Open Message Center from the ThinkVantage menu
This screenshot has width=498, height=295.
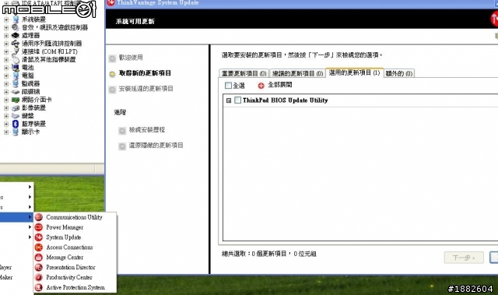[65, 257]
